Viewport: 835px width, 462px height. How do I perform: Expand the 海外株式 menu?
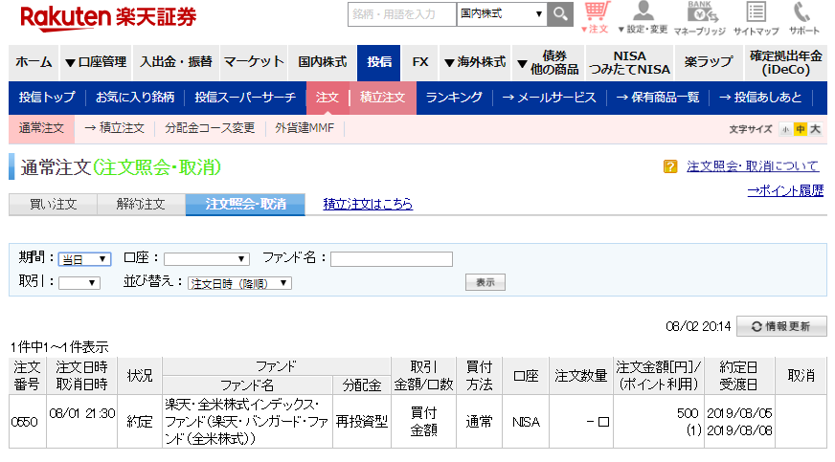tap(475, 62)
